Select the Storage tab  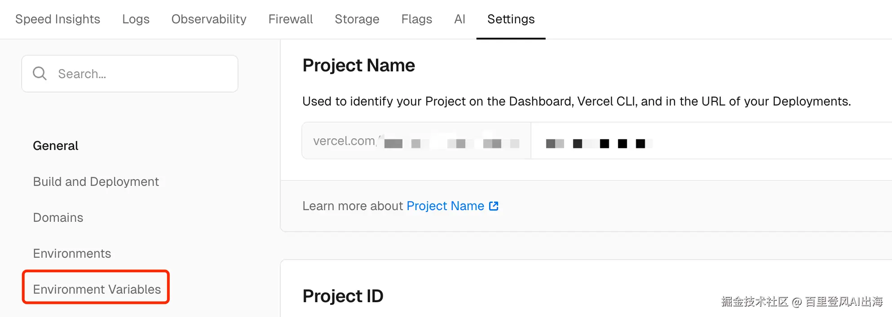pyautogui.click(x=357, y=19)
